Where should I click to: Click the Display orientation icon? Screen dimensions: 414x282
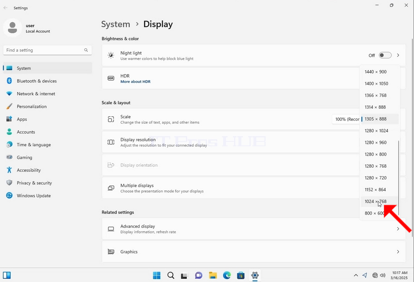(x=111, y=165)
